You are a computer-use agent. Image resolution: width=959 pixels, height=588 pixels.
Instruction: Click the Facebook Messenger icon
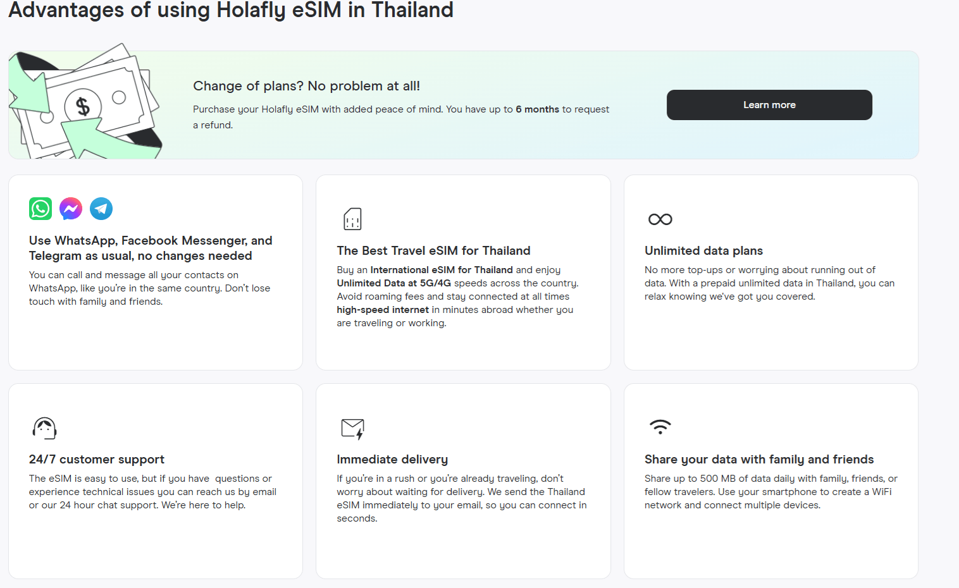tap(71, 209)
